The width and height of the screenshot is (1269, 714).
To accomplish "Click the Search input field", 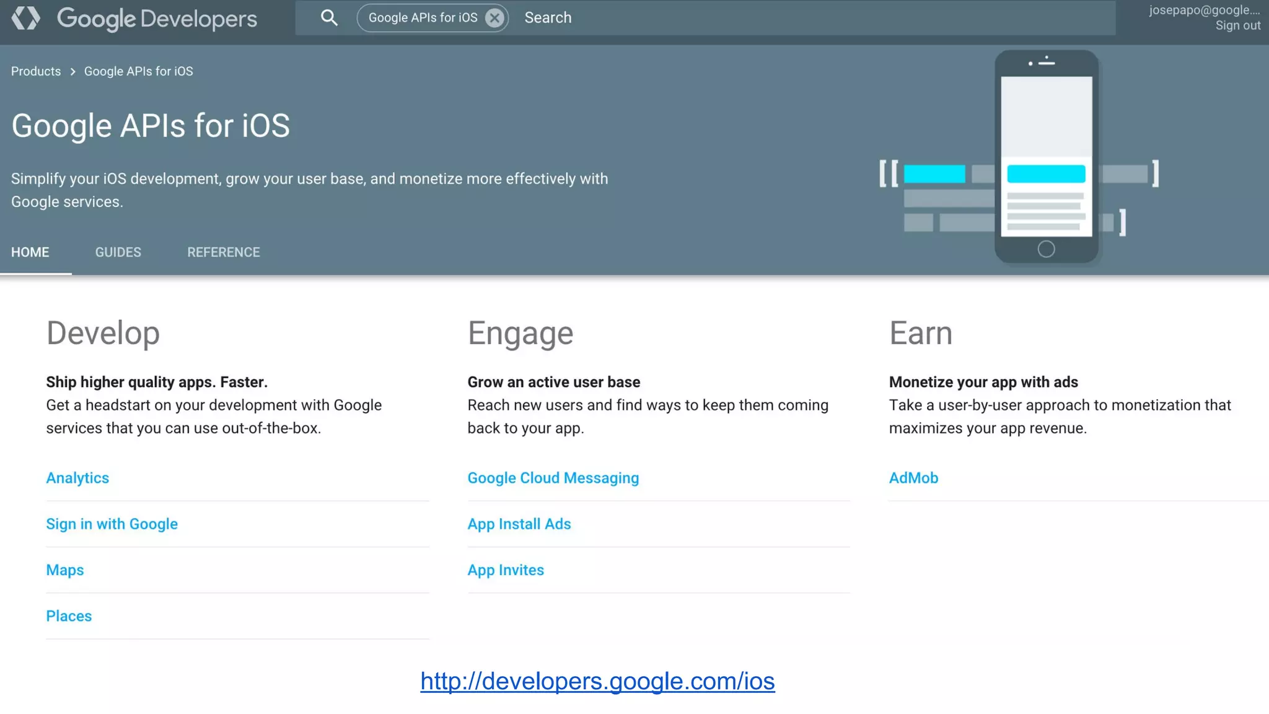I will (806, 18).
